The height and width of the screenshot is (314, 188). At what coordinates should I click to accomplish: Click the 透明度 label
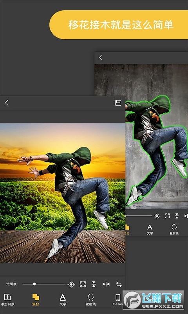pyautogui.click(x=11, y=284)
